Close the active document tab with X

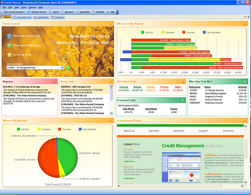coord(248,17)
